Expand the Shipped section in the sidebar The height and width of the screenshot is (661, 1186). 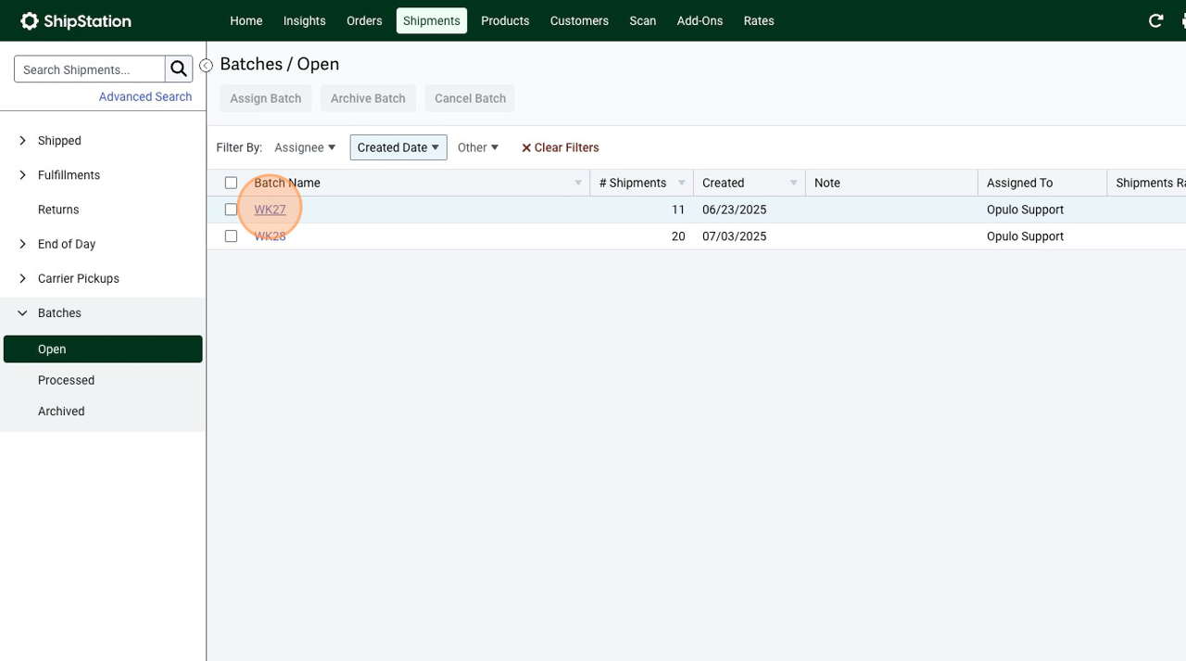(23, 141)
